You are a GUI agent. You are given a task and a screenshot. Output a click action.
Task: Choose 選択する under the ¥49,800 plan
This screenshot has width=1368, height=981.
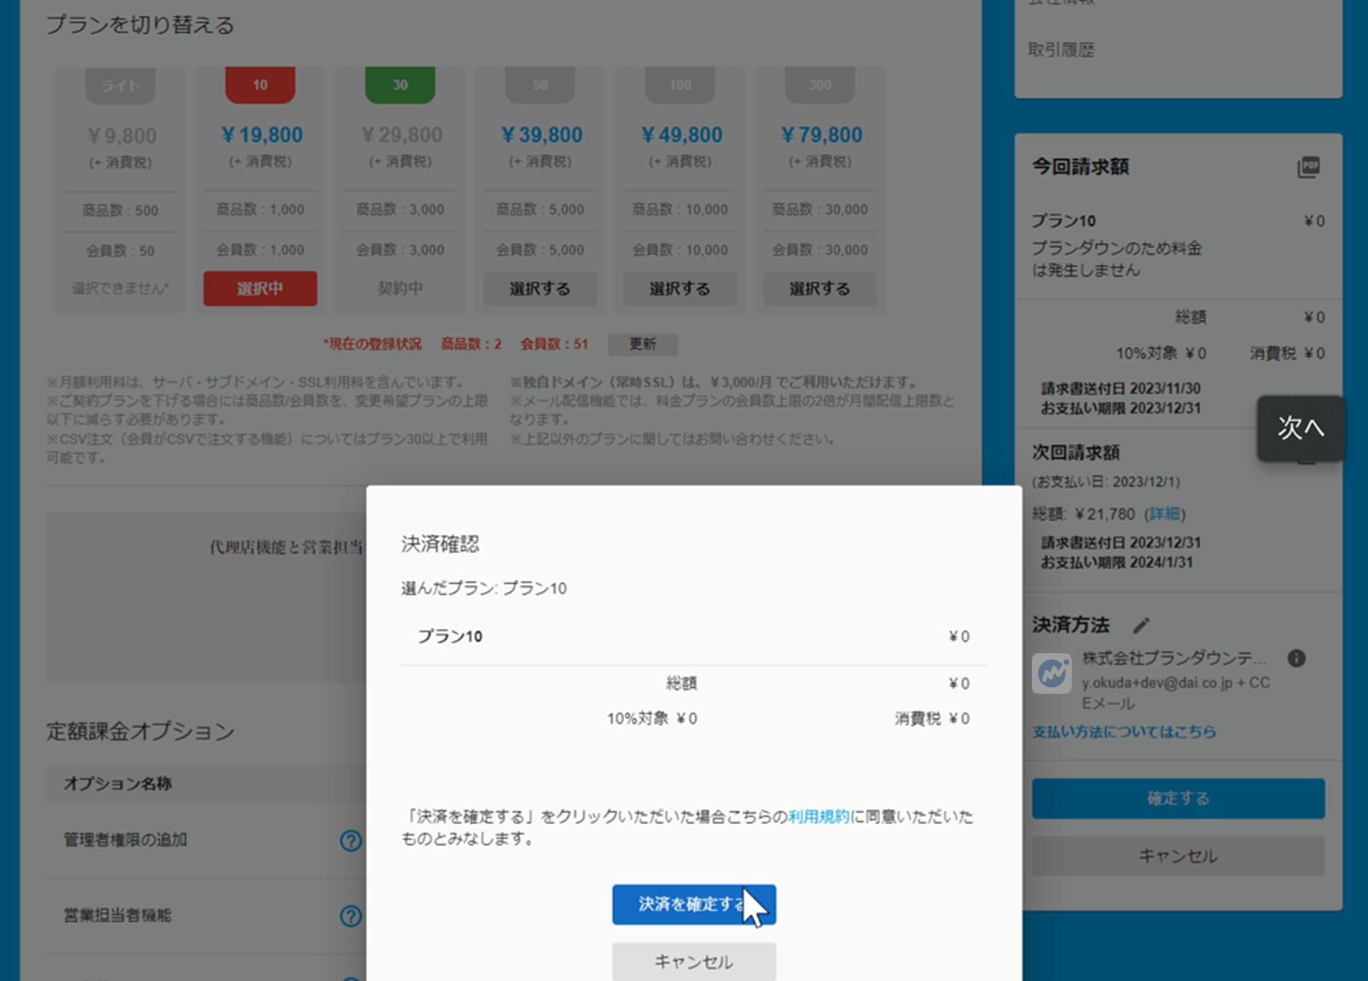tap(680, 289)
